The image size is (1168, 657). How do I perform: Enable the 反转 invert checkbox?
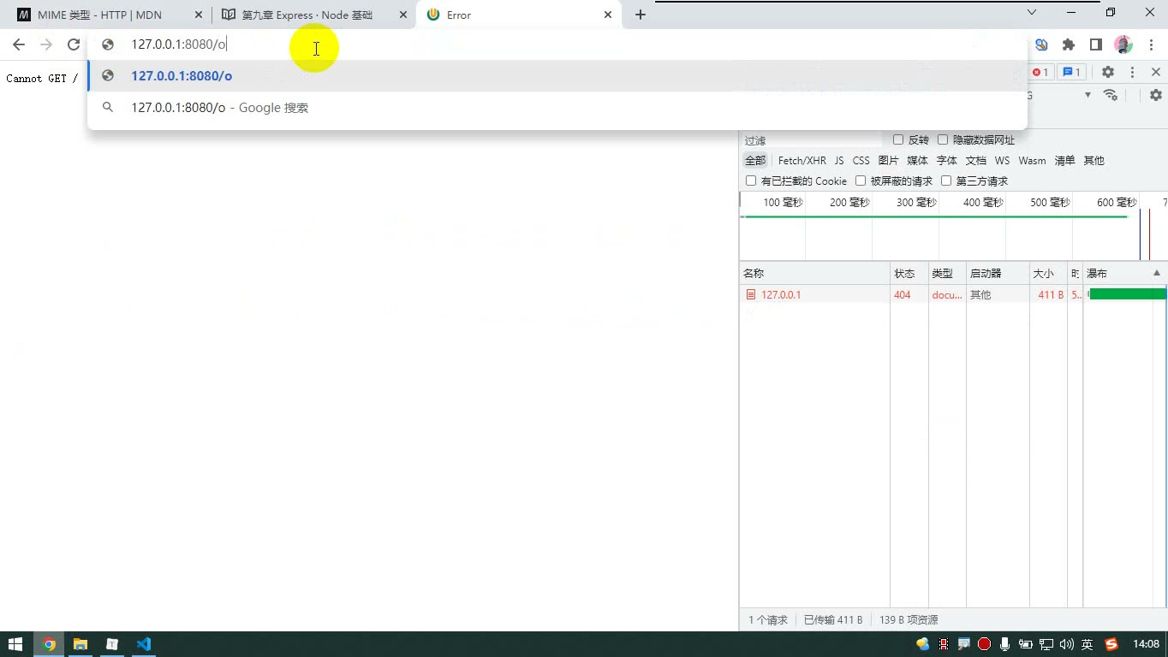(x=898, y=139)
